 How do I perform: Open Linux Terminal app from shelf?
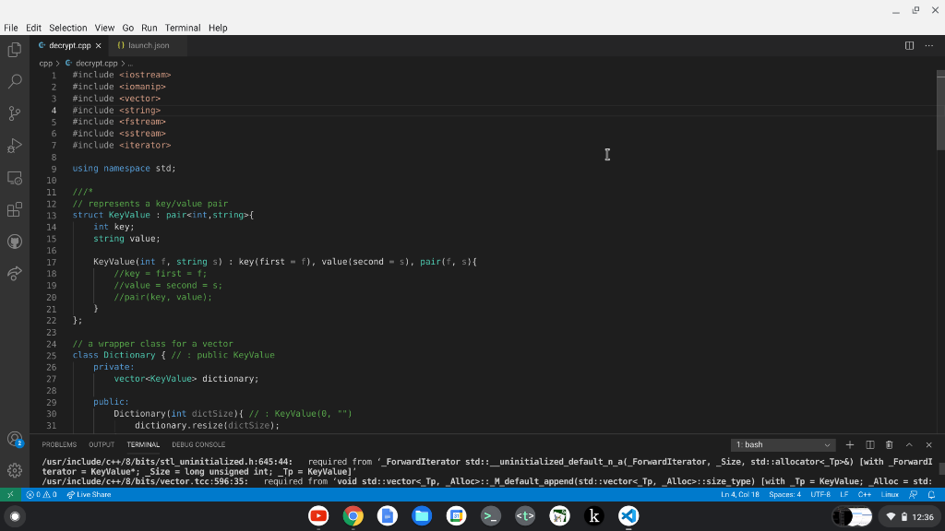pyautogui.click(x=491, y=516)
